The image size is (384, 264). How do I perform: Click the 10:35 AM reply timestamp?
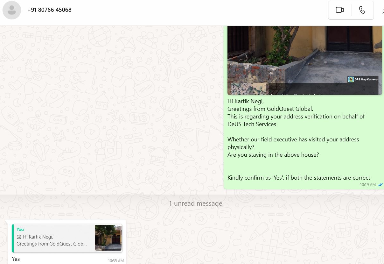coord(116,260)
